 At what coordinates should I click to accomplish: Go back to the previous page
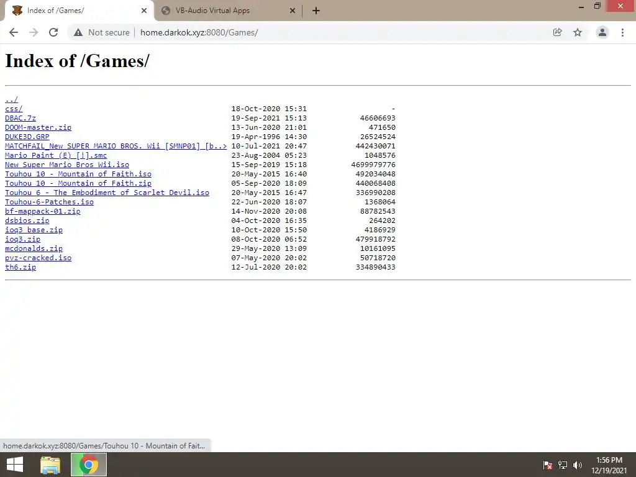(x=14, y=32)
